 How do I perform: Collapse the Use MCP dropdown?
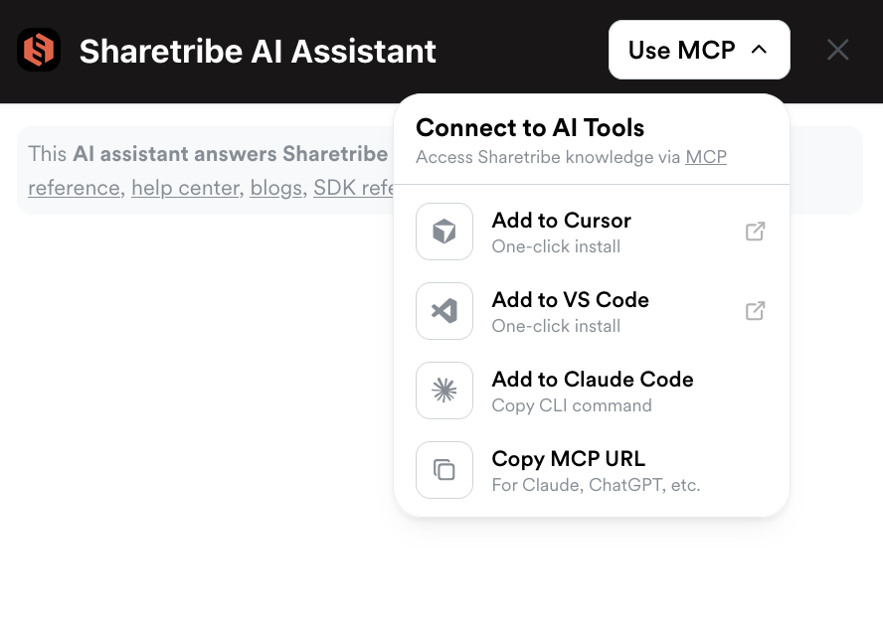699,50
